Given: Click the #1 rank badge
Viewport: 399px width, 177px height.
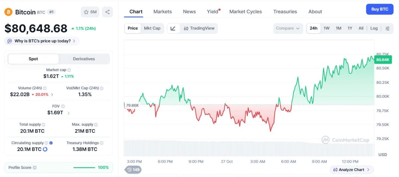Looking at the screenshot, I should [52, 12].
